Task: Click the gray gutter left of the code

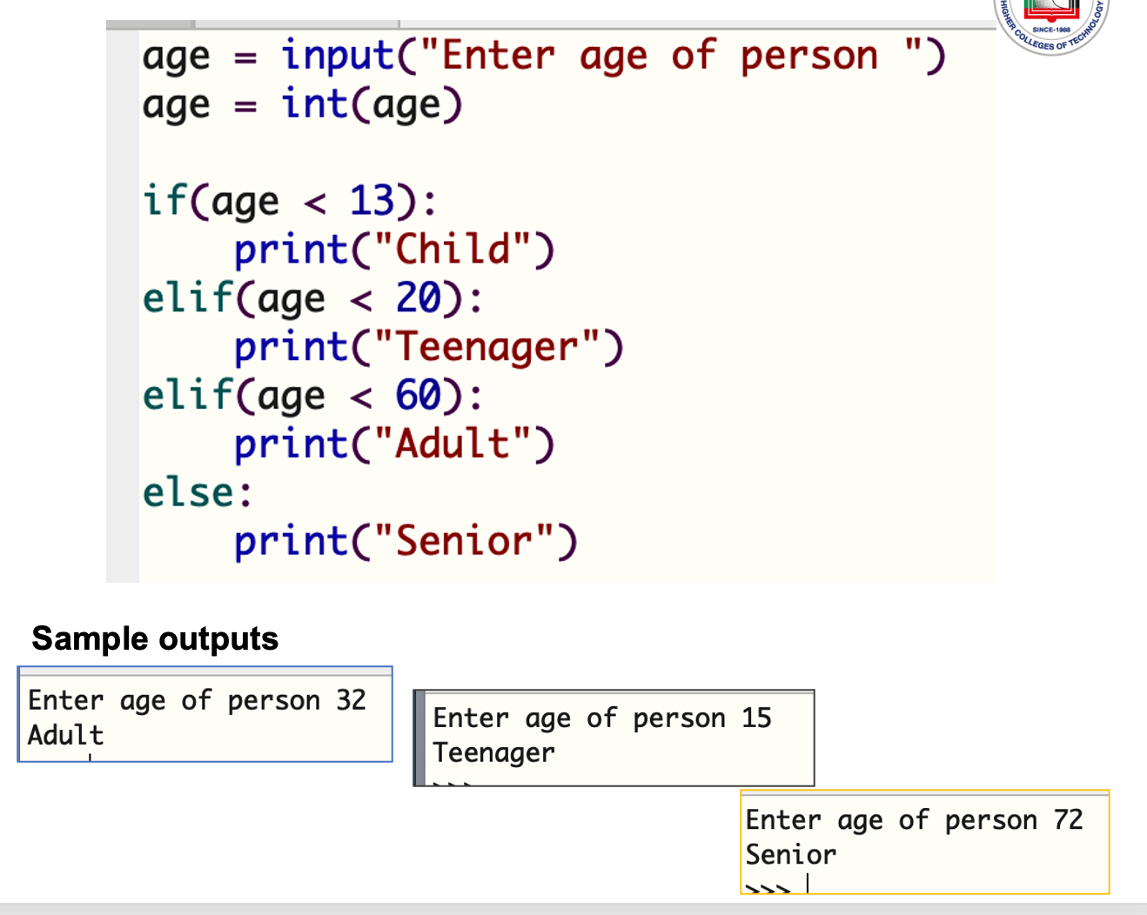Action: (123, 304)
